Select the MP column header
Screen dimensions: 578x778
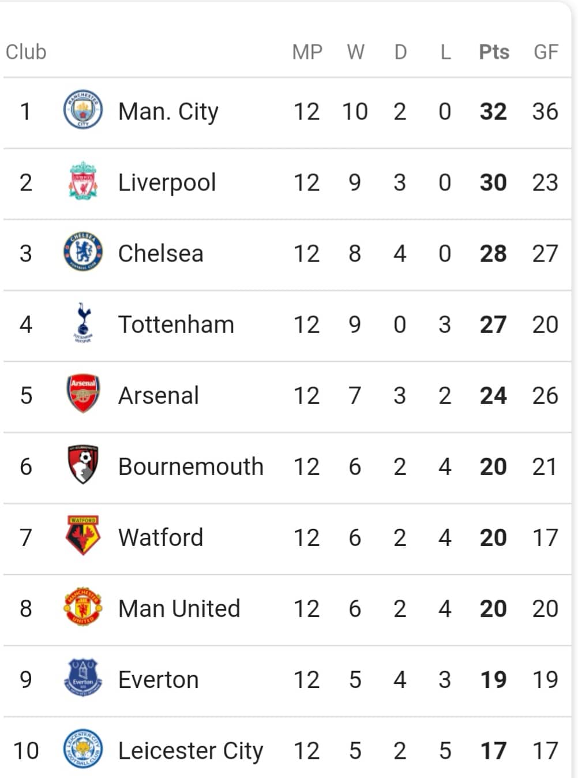pyautogui.click(x=307, y=52)
